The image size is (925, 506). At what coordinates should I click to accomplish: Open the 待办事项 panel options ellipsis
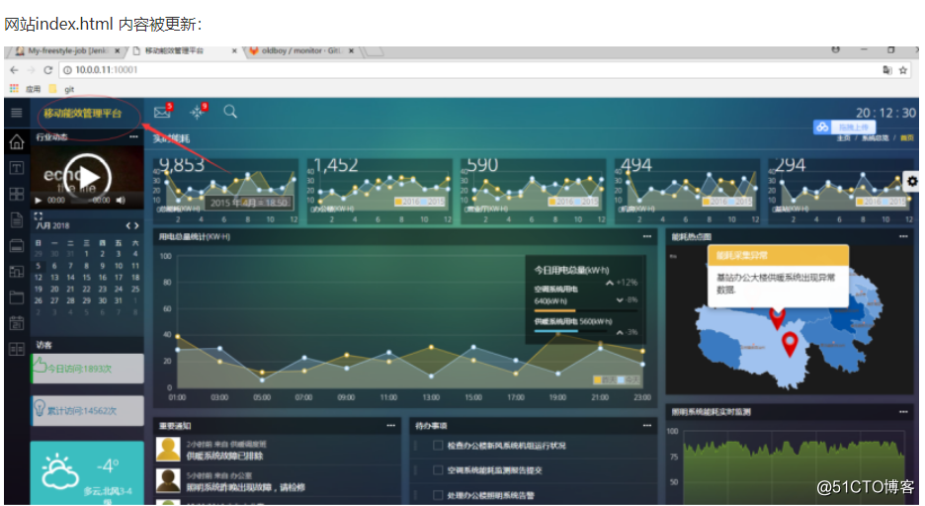click(x=647, y=425)
